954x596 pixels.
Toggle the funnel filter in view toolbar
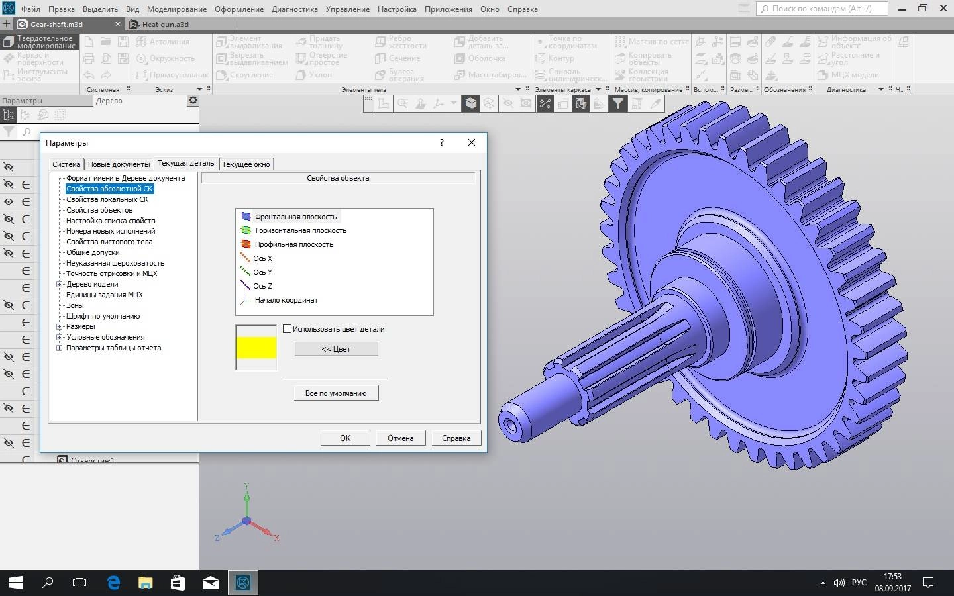point(617,103)
